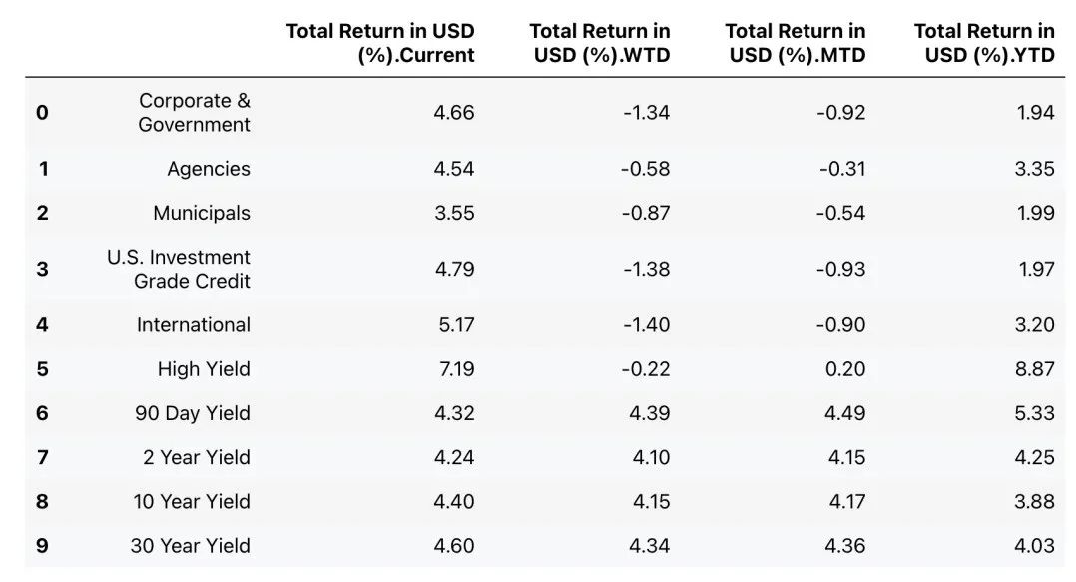Click the Agencies WTD value -0.58
The height and width of the screenshot is (582, 1076).
pos(645,169)
